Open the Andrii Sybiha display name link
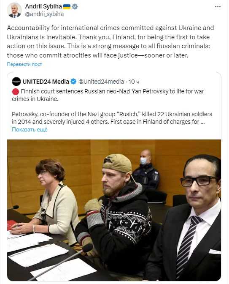 point(43,6)
